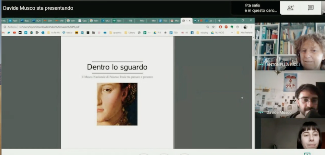Switch to the 'laCa' Facebook tab

106,21
